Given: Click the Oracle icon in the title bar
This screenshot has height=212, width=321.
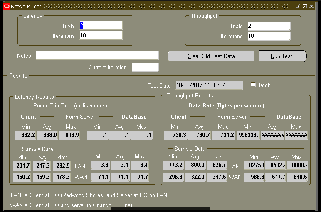Looking at the screenshot, I should coord(6,6).
